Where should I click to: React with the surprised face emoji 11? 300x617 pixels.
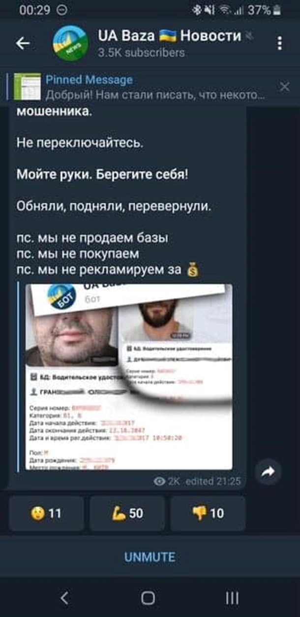click(46, 514)
